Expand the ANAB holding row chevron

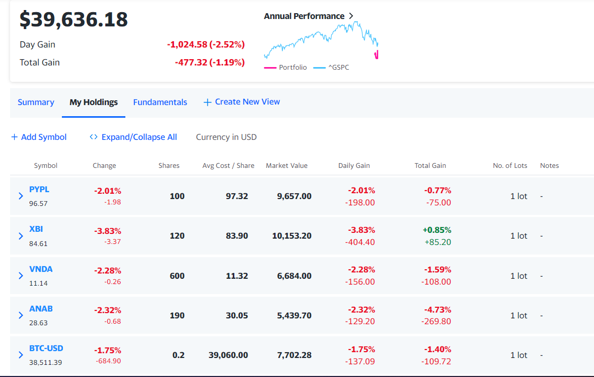21,315
